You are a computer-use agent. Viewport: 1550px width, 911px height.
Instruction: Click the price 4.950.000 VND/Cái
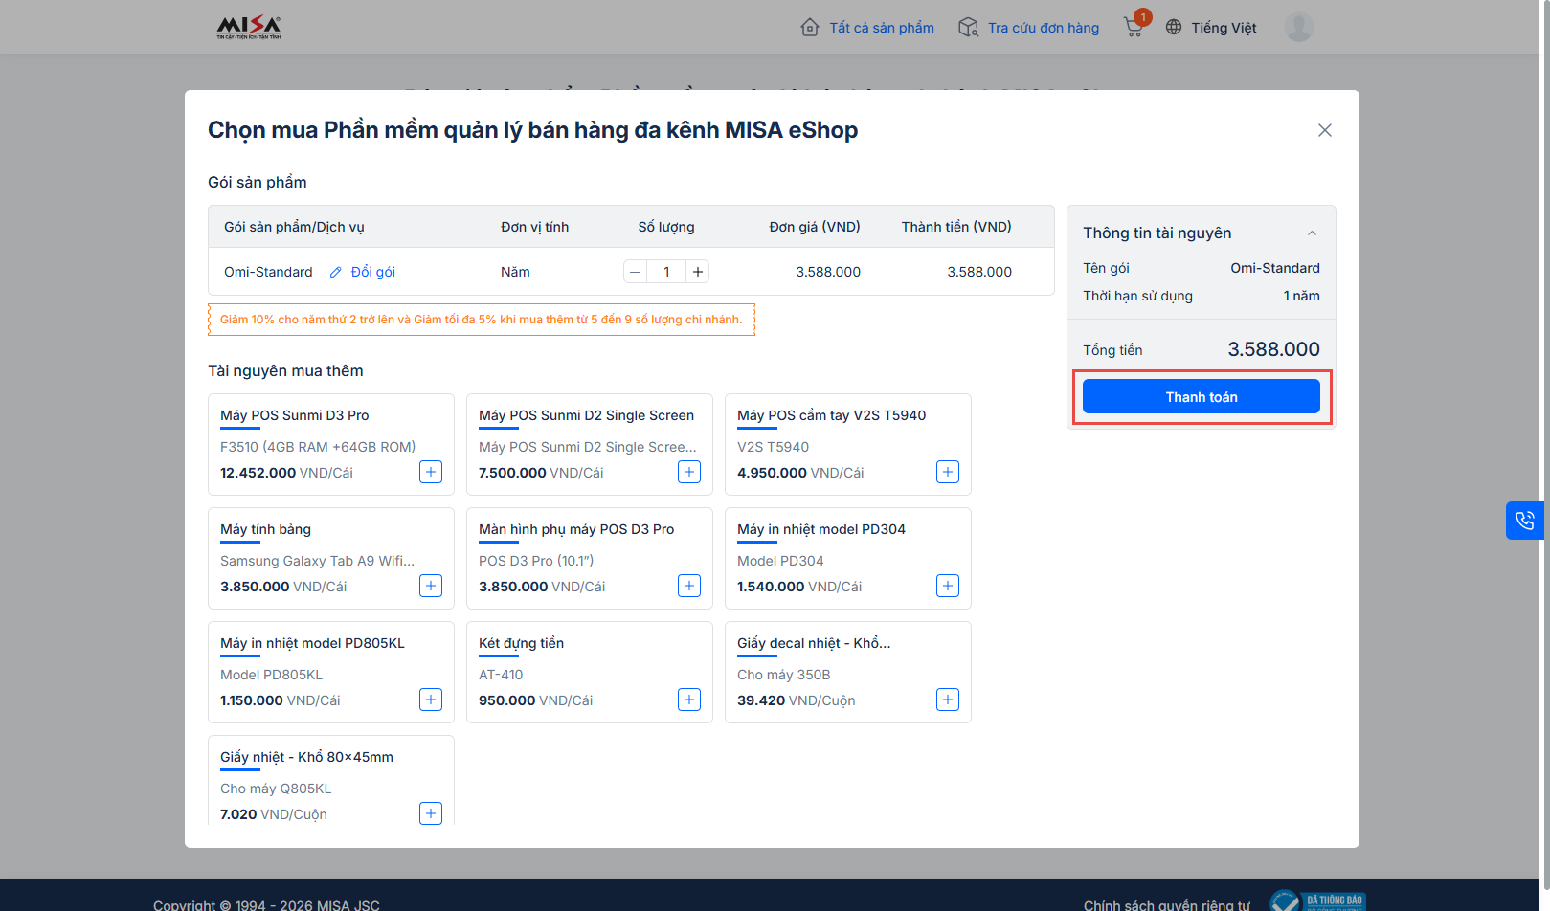(800, 473)
